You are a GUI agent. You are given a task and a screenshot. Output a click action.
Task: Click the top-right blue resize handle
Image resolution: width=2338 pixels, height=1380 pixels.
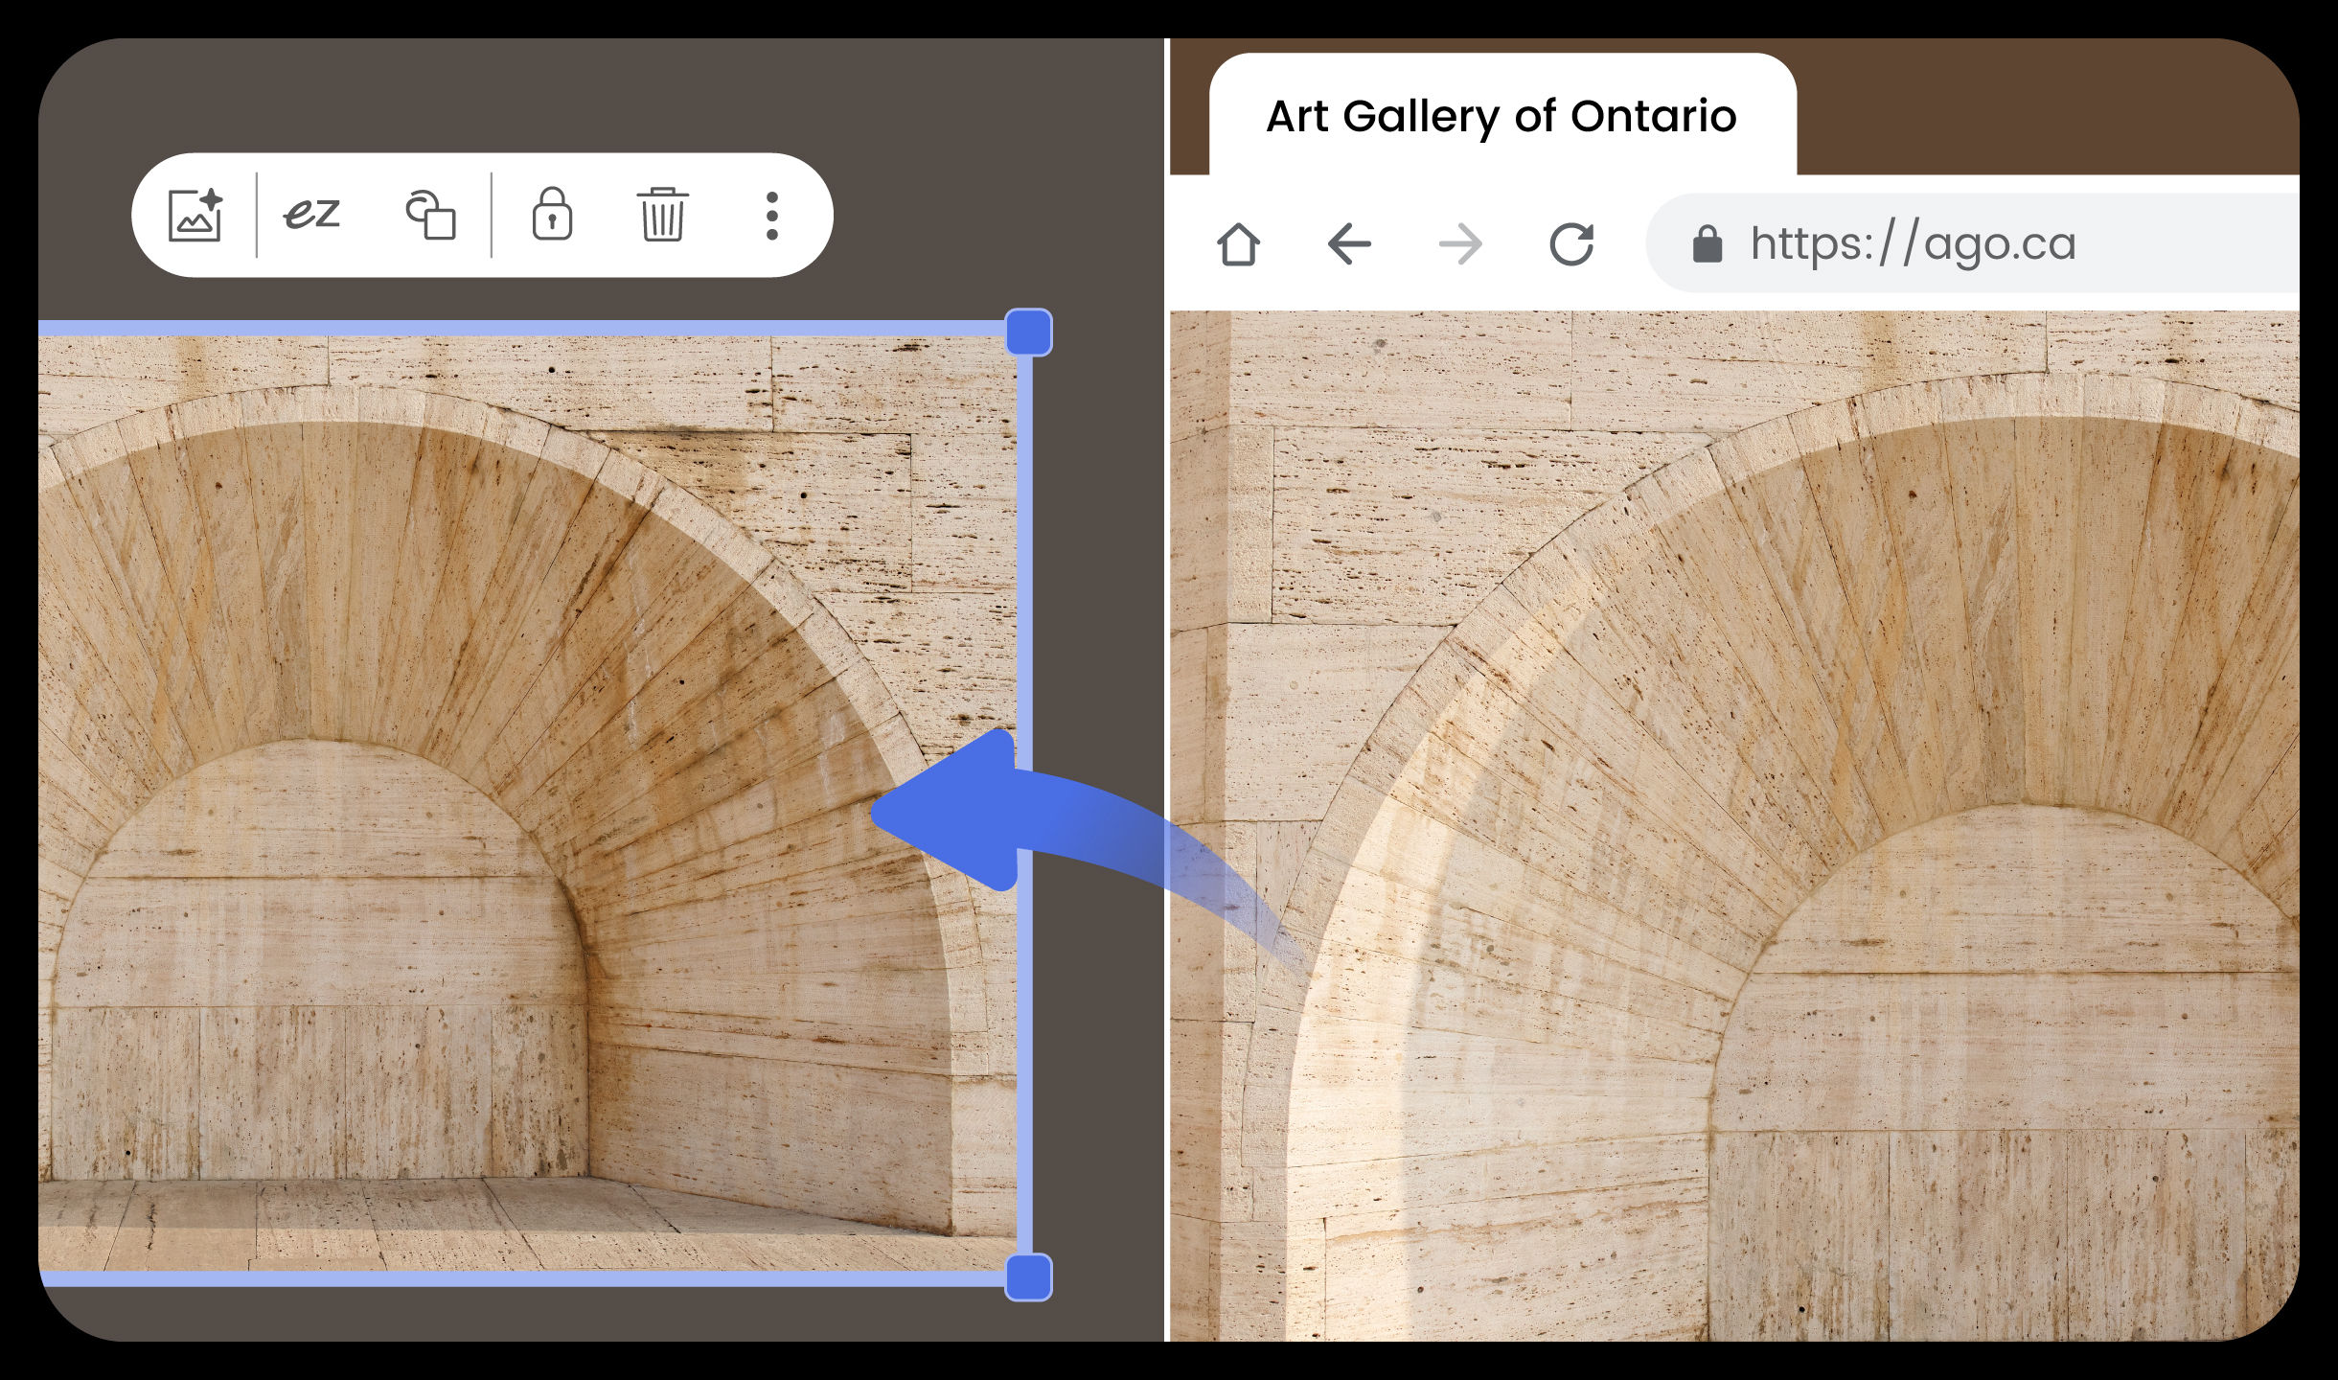[1028, 333]
